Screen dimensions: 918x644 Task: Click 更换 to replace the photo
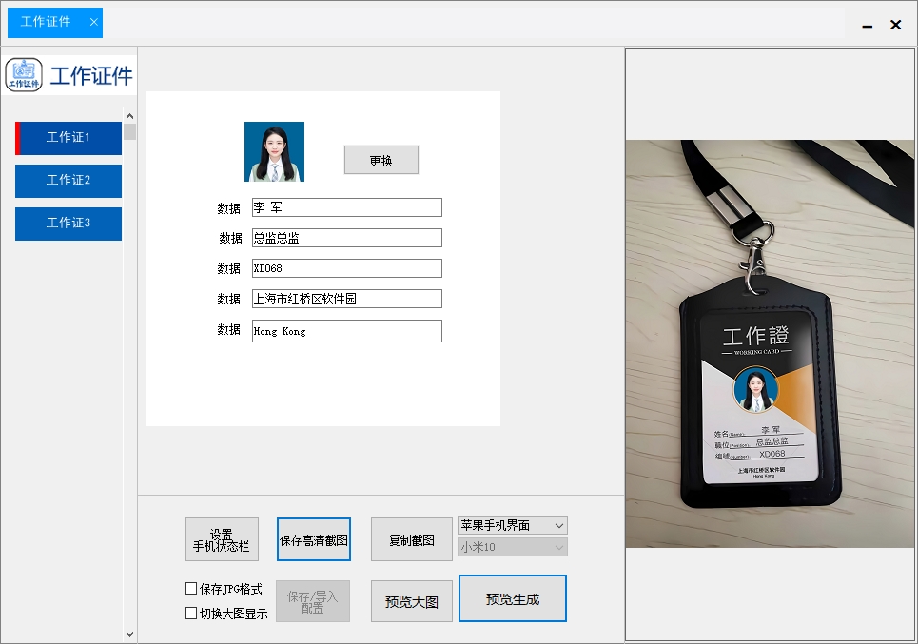pyautogui.click(x=381, y=160)
